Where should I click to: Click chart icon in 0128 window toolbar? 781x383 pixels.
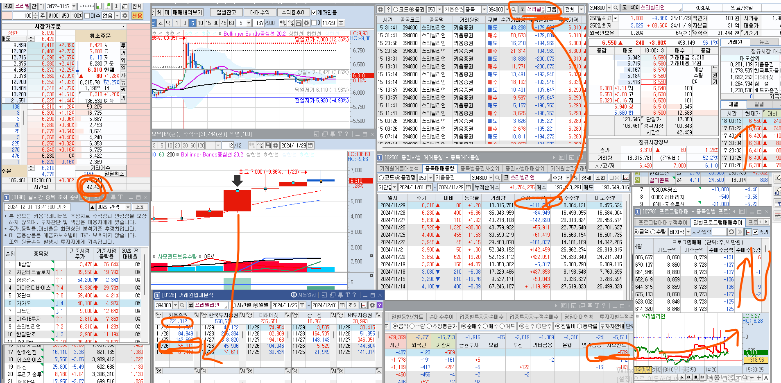[364, 305]
